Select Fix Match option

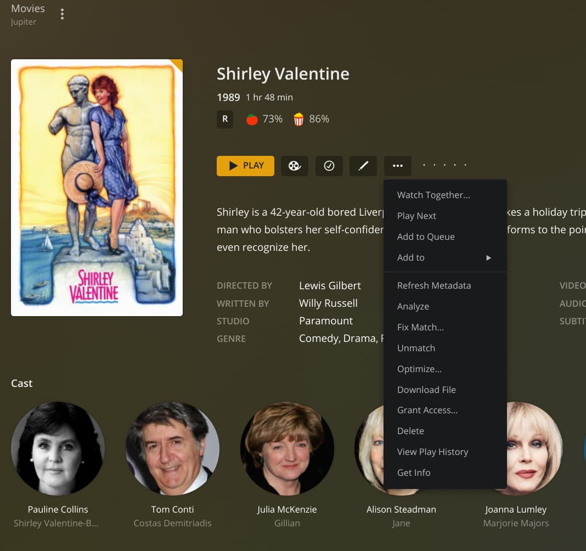(420, 327)
